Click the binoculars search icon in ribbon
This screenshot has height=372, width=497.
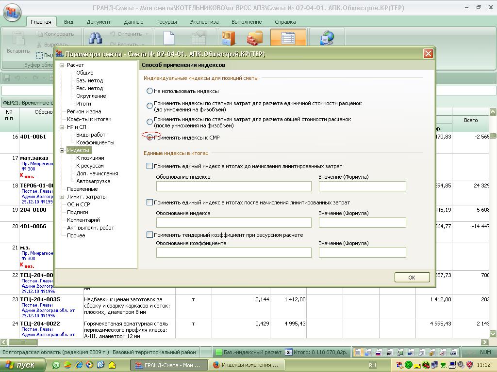[95, 37]
